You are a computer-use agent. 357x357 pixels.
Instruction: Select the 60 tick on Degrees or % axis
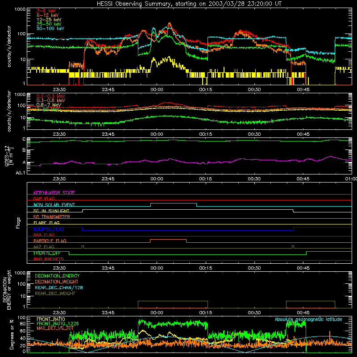pos(23,331)
